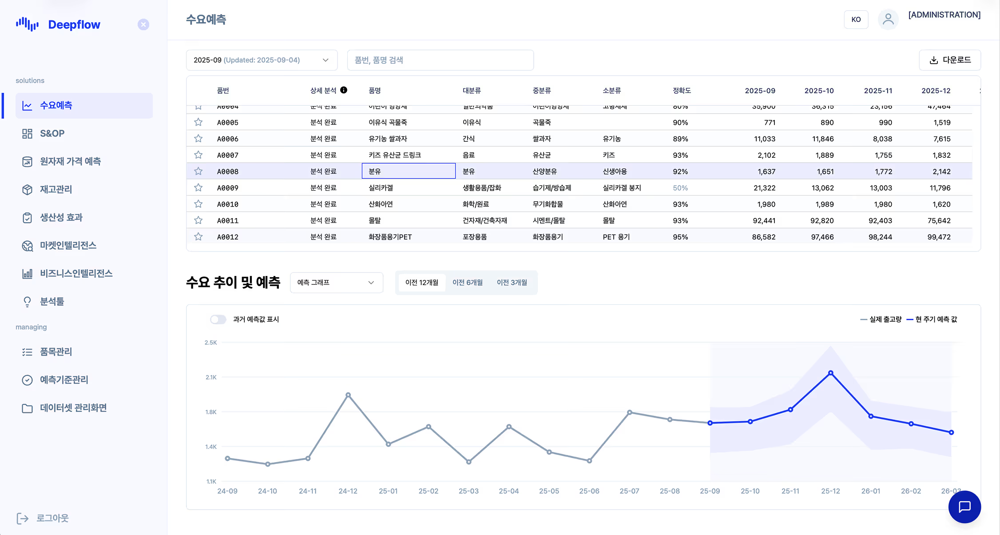
Task: Go to 마켓인텔리전스 menu item
Action: coord(84,245)
